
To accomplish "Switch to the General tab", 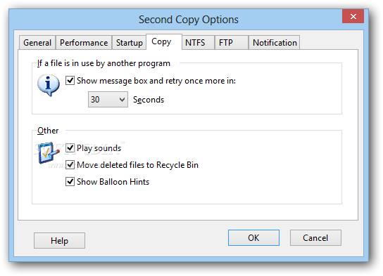I will (37, 43).
